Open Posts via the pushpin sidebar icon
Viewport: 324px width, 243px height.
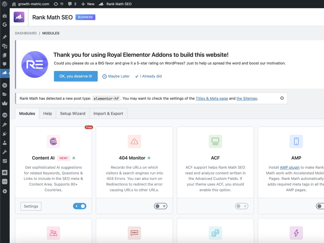5,37
